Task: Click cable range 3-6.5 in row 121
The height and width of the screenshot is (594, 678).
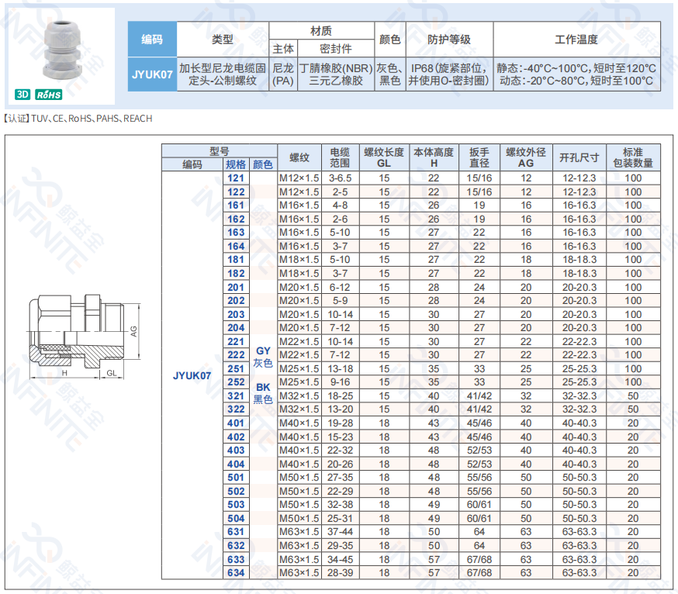Action: point(340,178)
